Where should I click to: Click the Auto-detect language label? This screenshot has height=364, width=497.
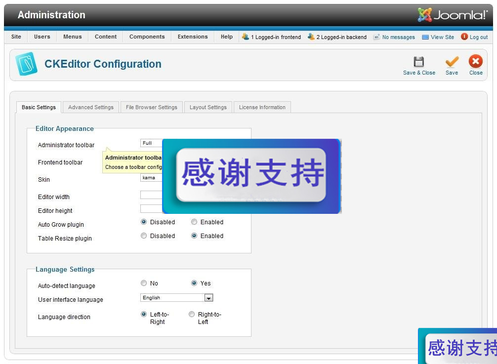coord(67,286)
